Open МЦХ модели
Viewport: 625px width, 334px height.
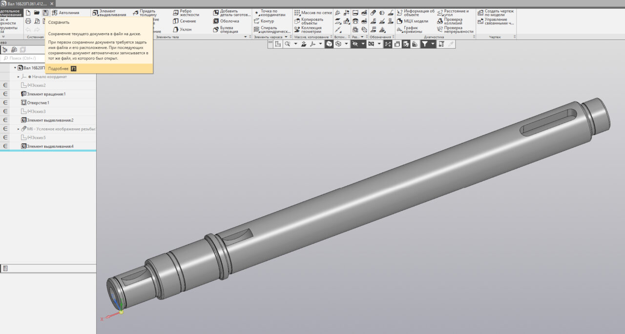413,21
